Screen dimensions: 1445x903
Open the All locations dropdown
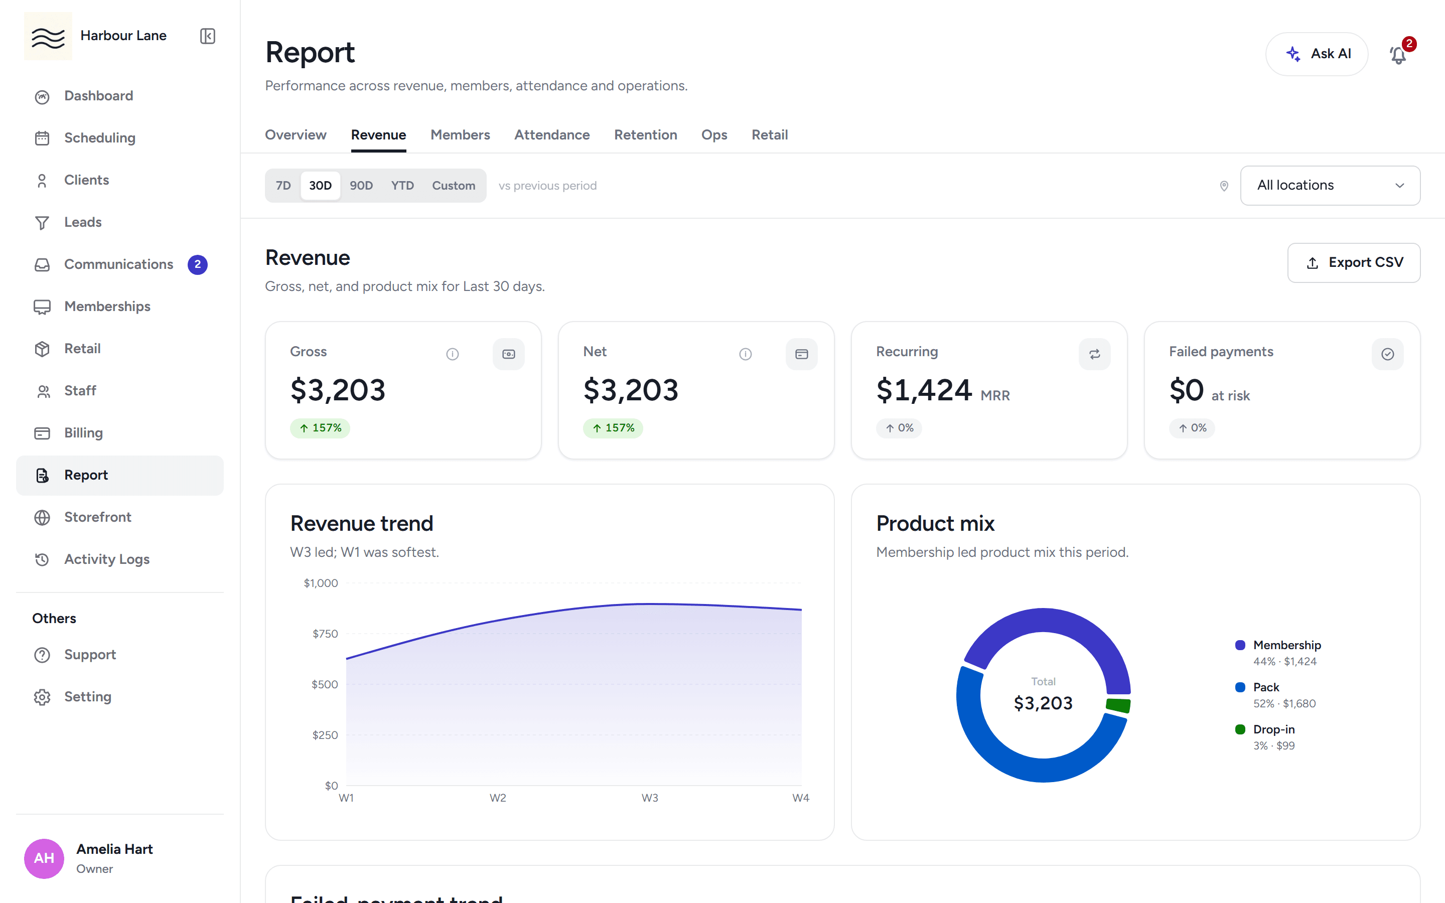(x=1331, y=186)
